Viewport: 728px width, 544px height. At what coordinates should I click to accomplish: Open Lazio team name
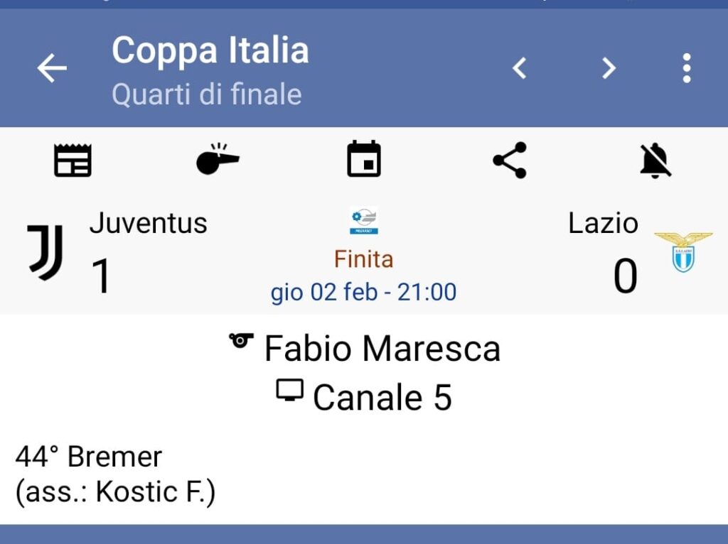(603, 223)
